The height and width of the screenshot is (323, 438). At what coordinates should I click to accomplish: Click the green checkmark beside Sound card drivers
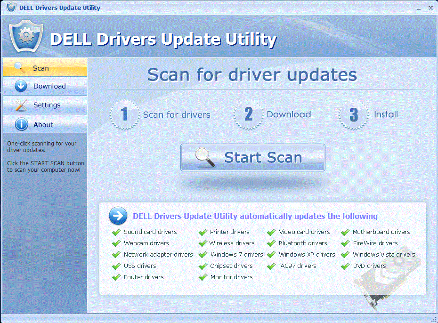click(116, 232)
